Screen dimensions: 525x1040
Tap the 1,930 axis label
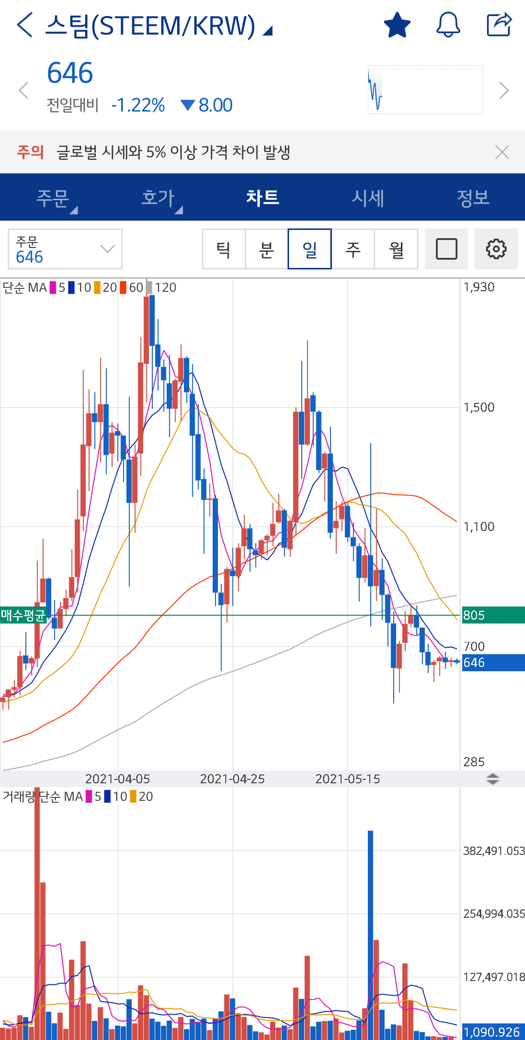pos(479,287)
